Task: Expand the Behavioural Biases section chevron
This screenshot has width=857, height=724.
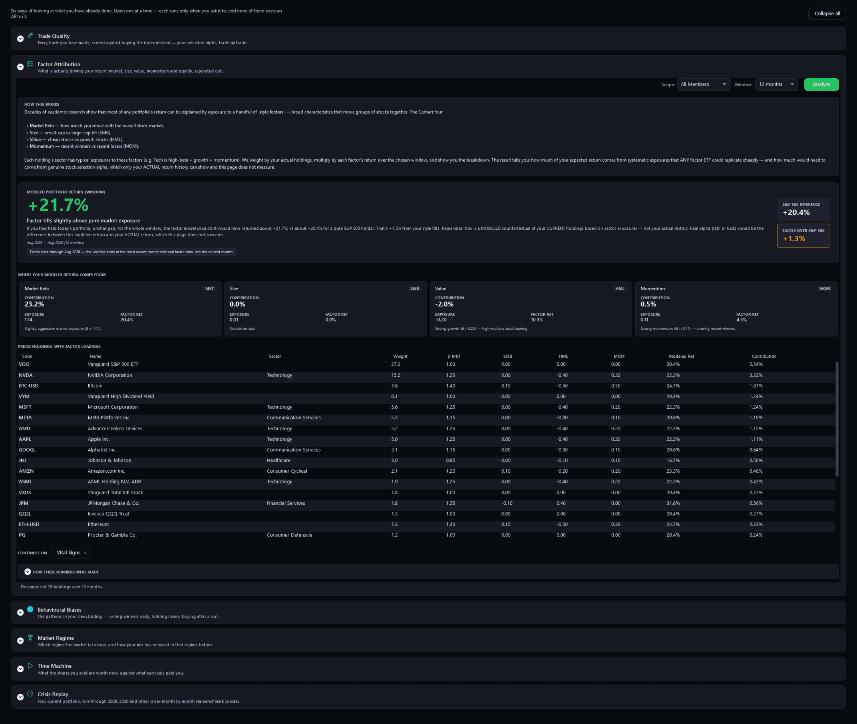Action: [x=20, y=612]
